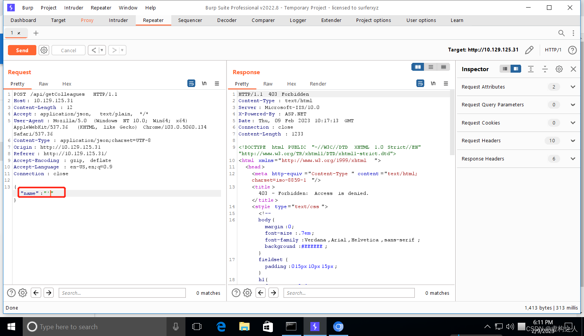Open Inspector settings gear
The height and width of the screenshot is (336, 584).
pyautogui.click(x=559, y=69)
